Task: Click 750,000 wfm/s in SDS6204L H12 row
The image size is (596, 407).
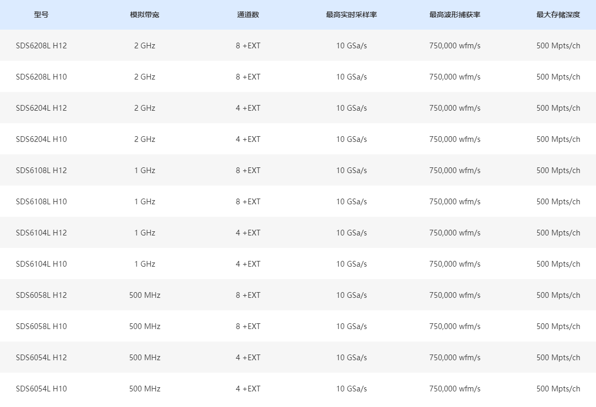Action: point(455,108)
